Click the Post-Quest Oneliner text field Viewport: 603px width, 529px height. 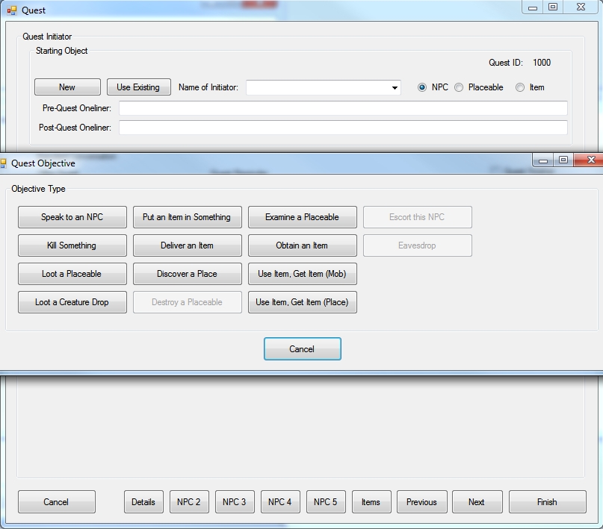tap(343, 128)
